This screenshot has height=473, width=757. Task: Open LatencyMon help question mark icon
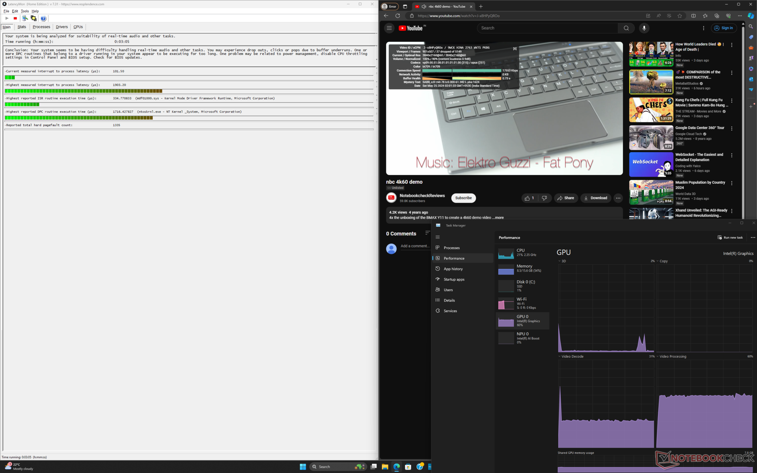point(43,19)
